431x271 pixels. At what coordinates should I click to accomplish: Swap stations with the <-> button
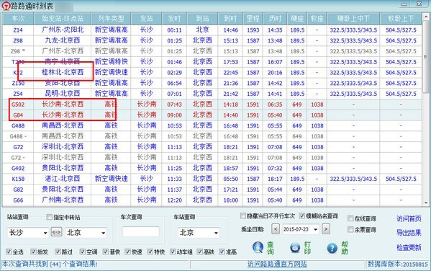56,232
